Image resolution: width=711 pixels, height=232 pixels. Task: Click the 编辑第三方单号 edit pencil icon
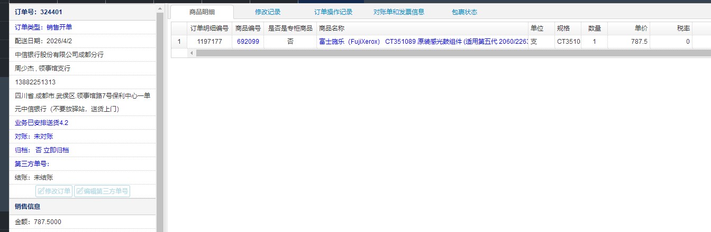click(79, 191)
